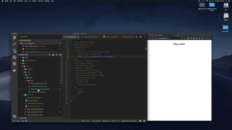
Task: Open the Selection menu in macOS menu bar
Action: coord(20,1)
